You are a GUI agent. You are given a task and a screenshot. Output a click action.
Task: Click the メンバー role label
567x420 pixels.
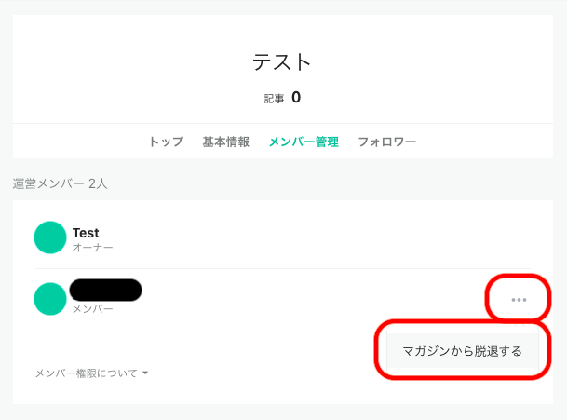93,308
